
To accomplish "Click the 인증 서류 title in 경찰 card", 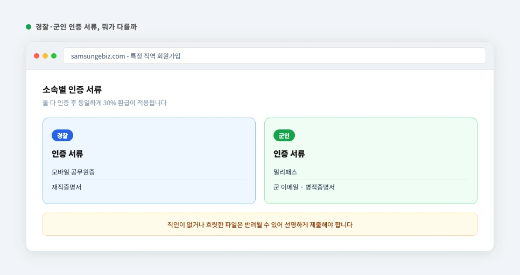I will point(67,154).
